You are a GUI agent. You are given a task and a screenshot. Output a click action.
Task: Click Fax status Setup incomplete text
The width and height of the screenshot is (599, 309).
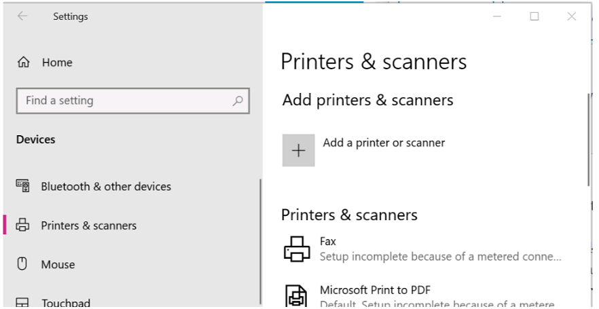point(441,257)
